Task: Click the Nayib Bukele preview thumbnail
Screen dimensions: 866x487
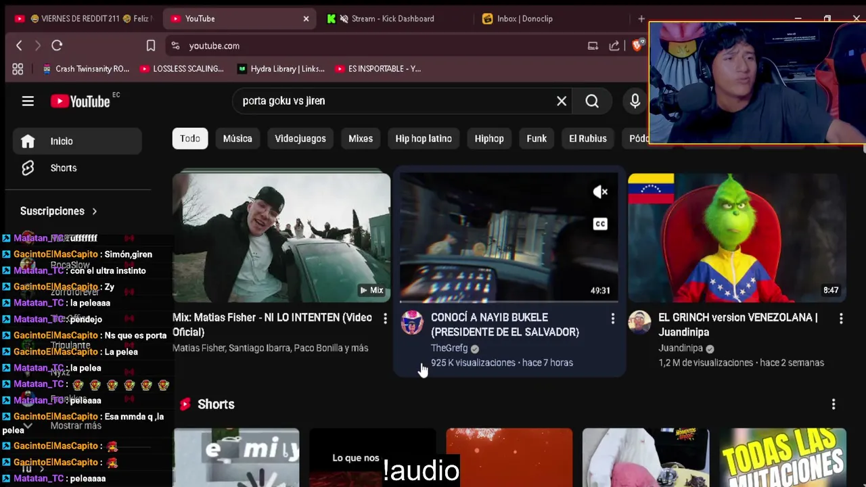Action: pos(509,237)
